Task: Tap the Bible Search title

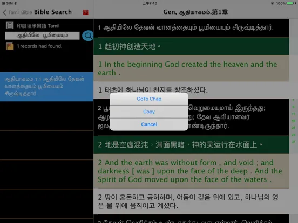Action: pyautogui.click(x=53, y=12)
